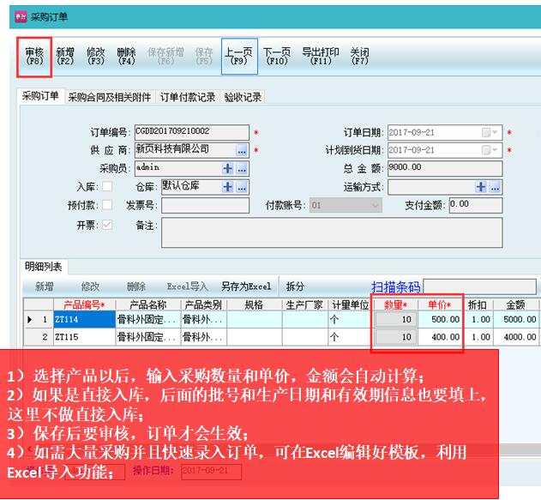Click the 关闭 (F7) close button
The width and height of the screenshot is (541, 500).
(x=360, y=56)
